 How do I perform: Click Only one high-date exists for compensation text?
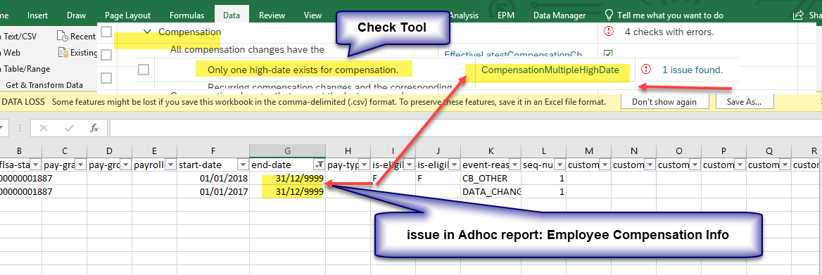(x=303, y=70)
